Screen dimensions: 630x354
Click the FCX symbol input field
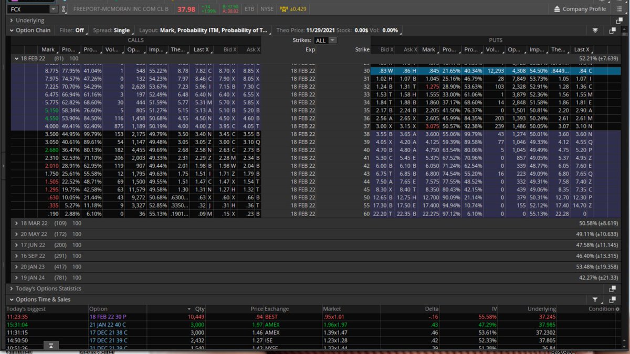(29, 9)
